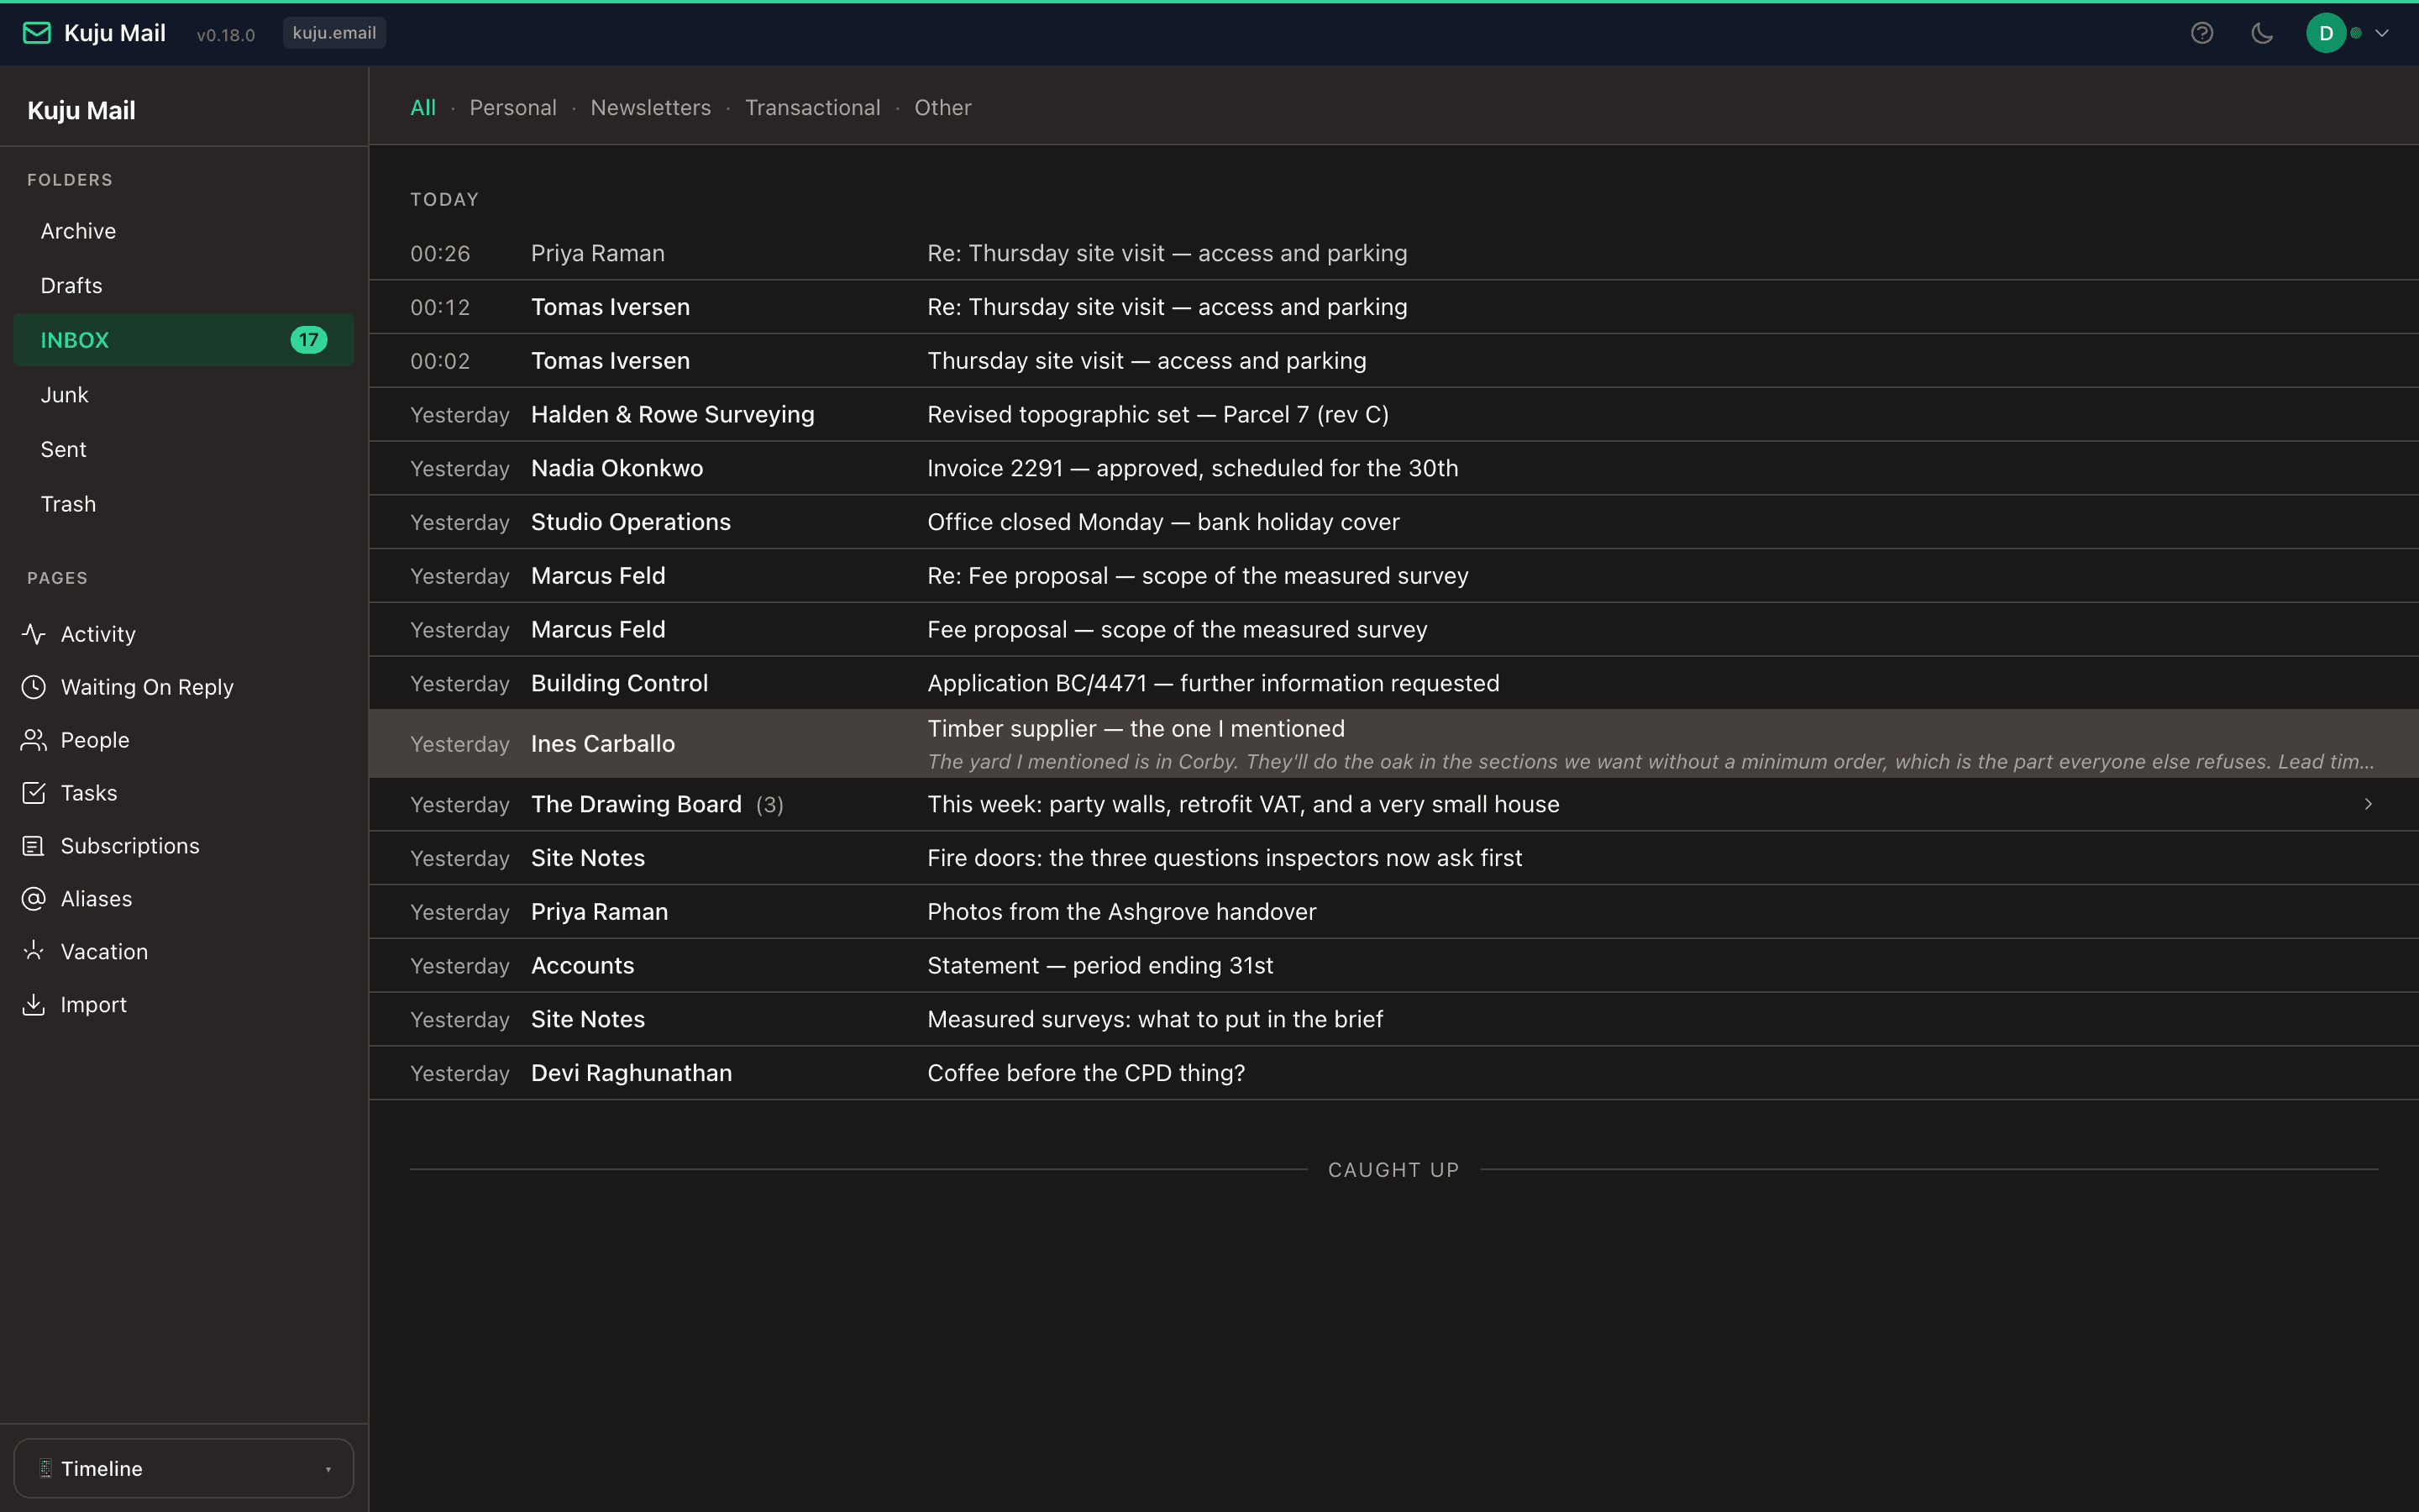The image size is (2419, 1512).
Task: Open Building Control Application BC/4471 email
Action: pyautogui.click(x=1393, y=683)
